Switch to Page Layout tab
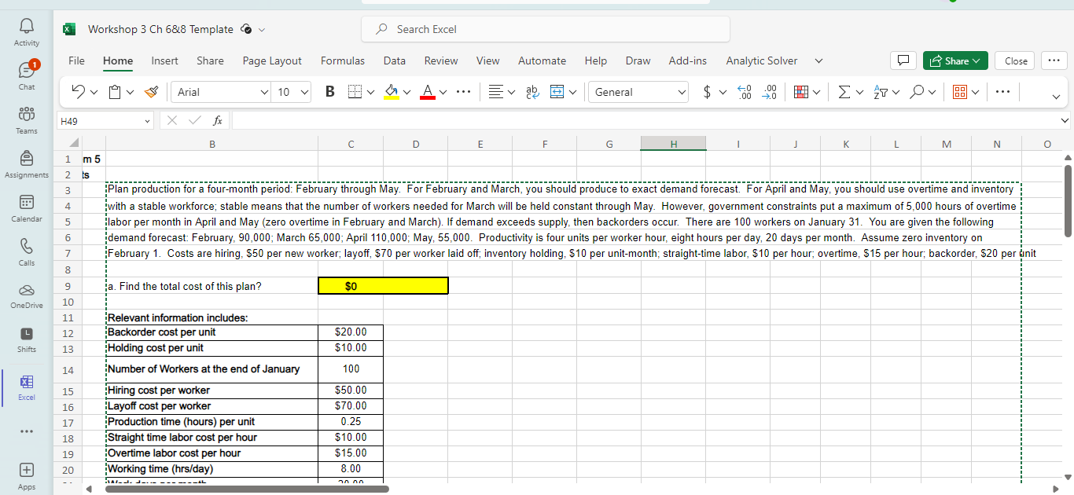Screen dimensions: 1074x495 (x=272, y=60)
